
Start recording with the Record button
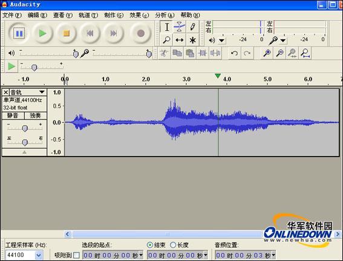tap(141, 33)
